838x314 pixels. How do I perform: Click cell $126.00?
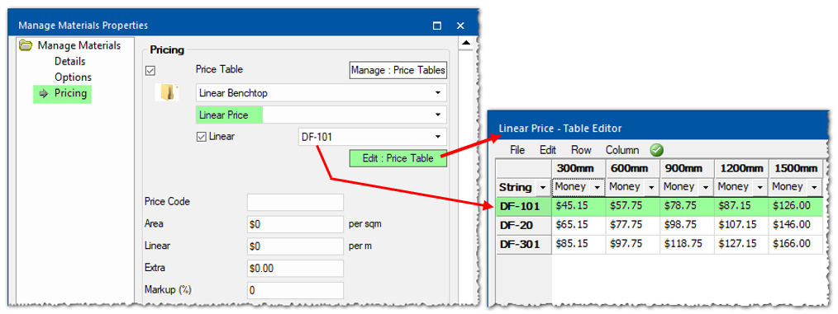point(796,206)
